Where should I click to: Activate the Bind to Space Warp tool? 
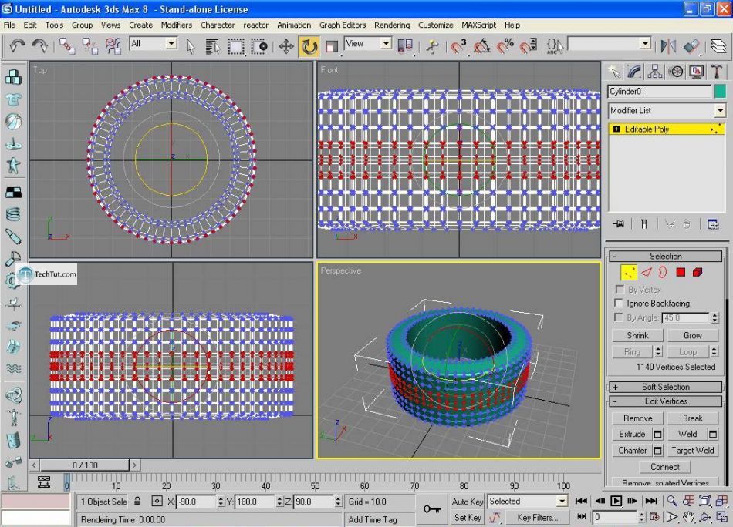click(x=113, y=46)
